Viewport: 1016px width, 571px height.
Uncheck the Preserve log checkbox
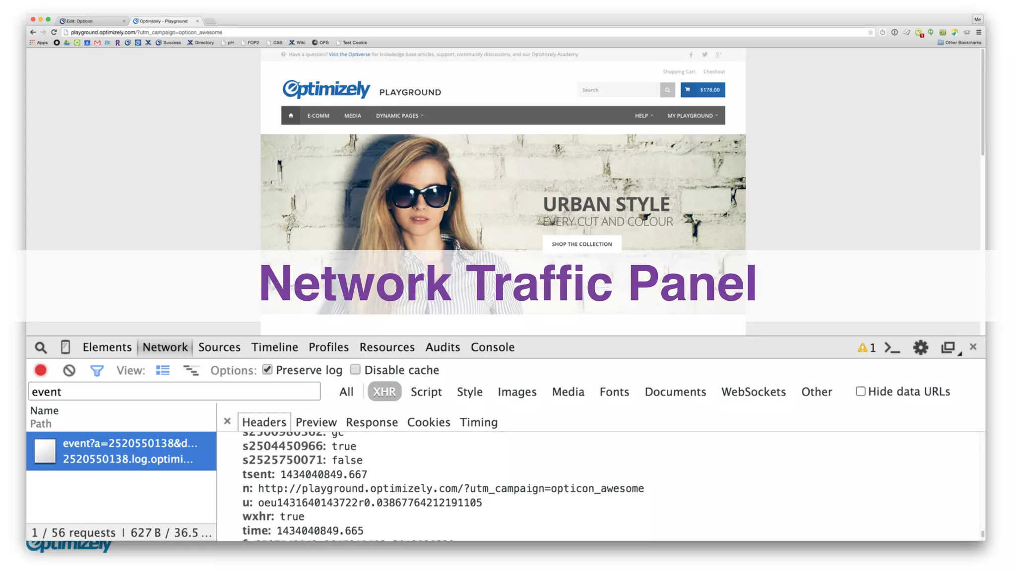coord(267,370)
